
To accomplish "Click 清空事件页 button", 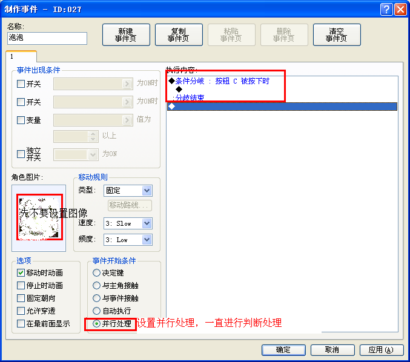I will (x=337, y=35).
